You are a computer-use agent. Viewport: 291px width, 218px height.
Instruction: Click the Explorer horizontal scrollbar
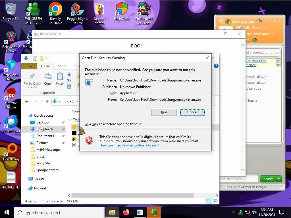pos(133,195)
